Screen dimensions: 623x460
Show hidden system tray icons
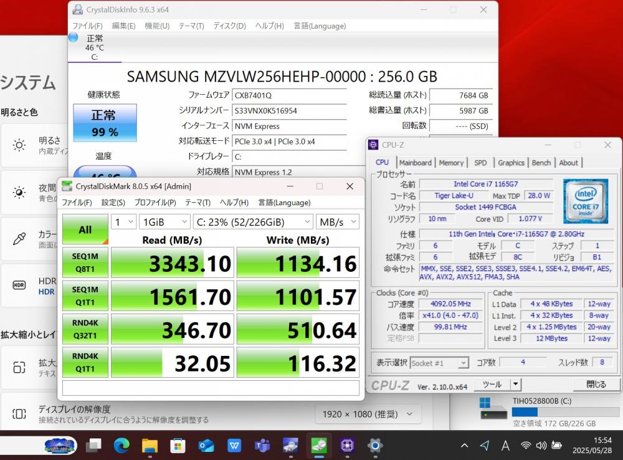464,446
